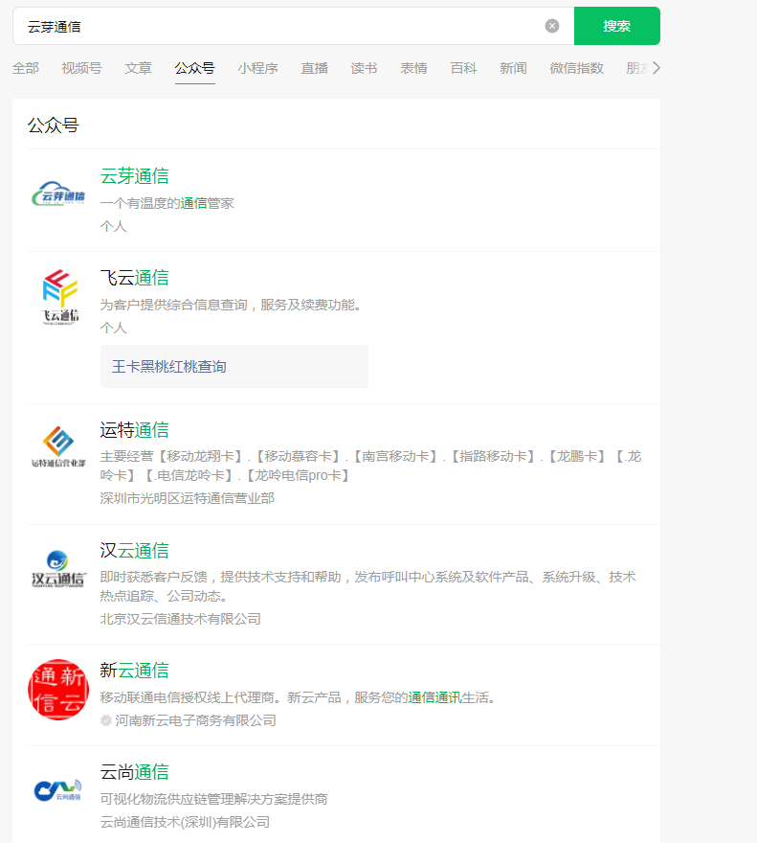Click the 新云通信 description 移动联通电信授权线上代理商
The width and height of the screenshot is (757, 843).
[x=298, y=697]
